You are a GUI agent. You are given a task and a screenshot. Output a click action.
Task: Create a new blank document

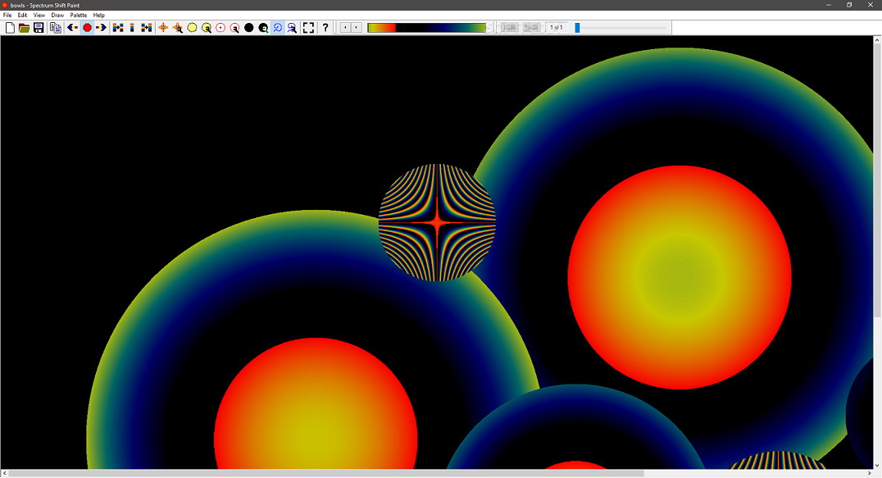click(10, 28)
